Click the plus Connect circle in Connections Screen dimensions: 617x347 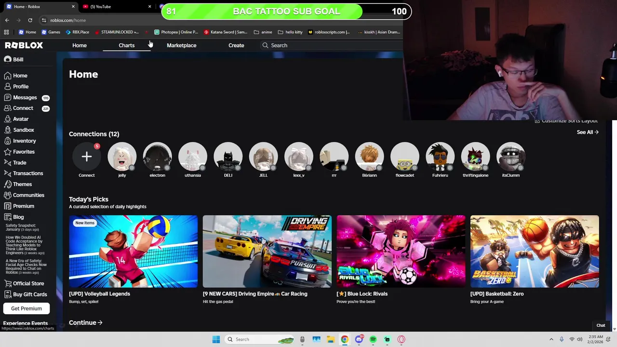(x=87, y=157)
